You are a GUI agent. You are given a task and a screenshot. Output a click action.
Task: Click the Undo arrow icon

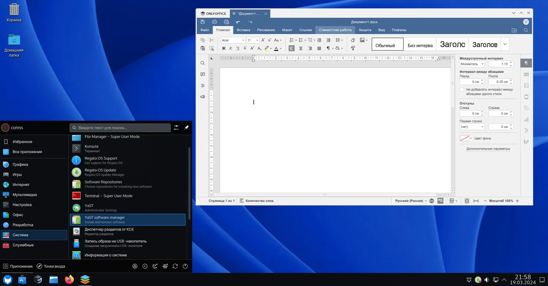pyautogui.click(x=238, y=22)
